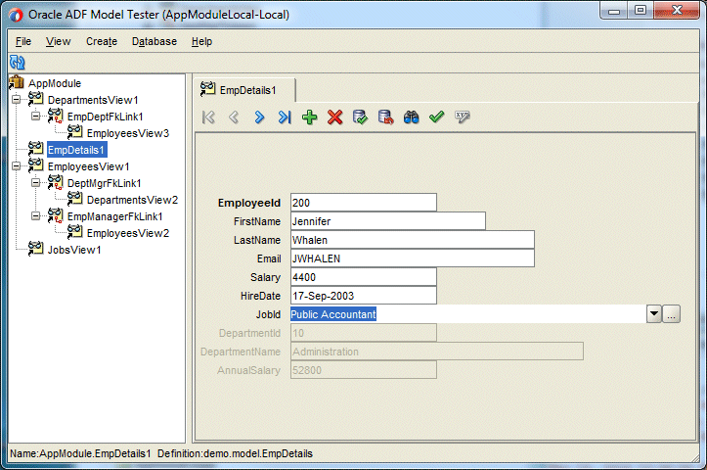Click the disabled DepartmentName field Administration
Viewport: 707px width, 470px height.
coord(437,352)
